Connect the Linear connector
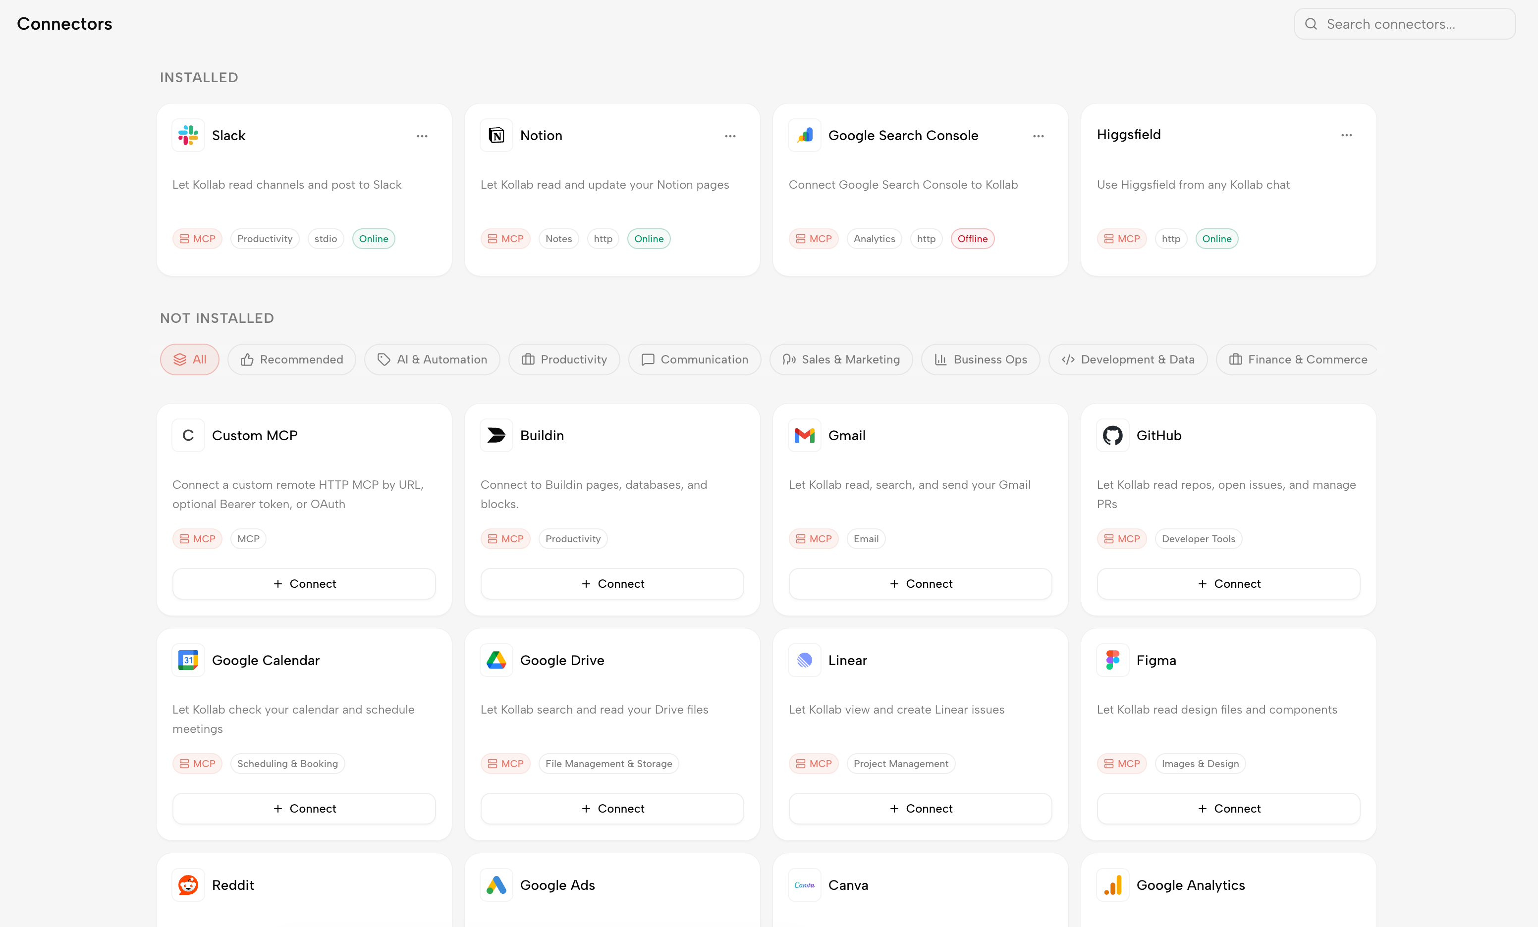 (x=920, y=809)
